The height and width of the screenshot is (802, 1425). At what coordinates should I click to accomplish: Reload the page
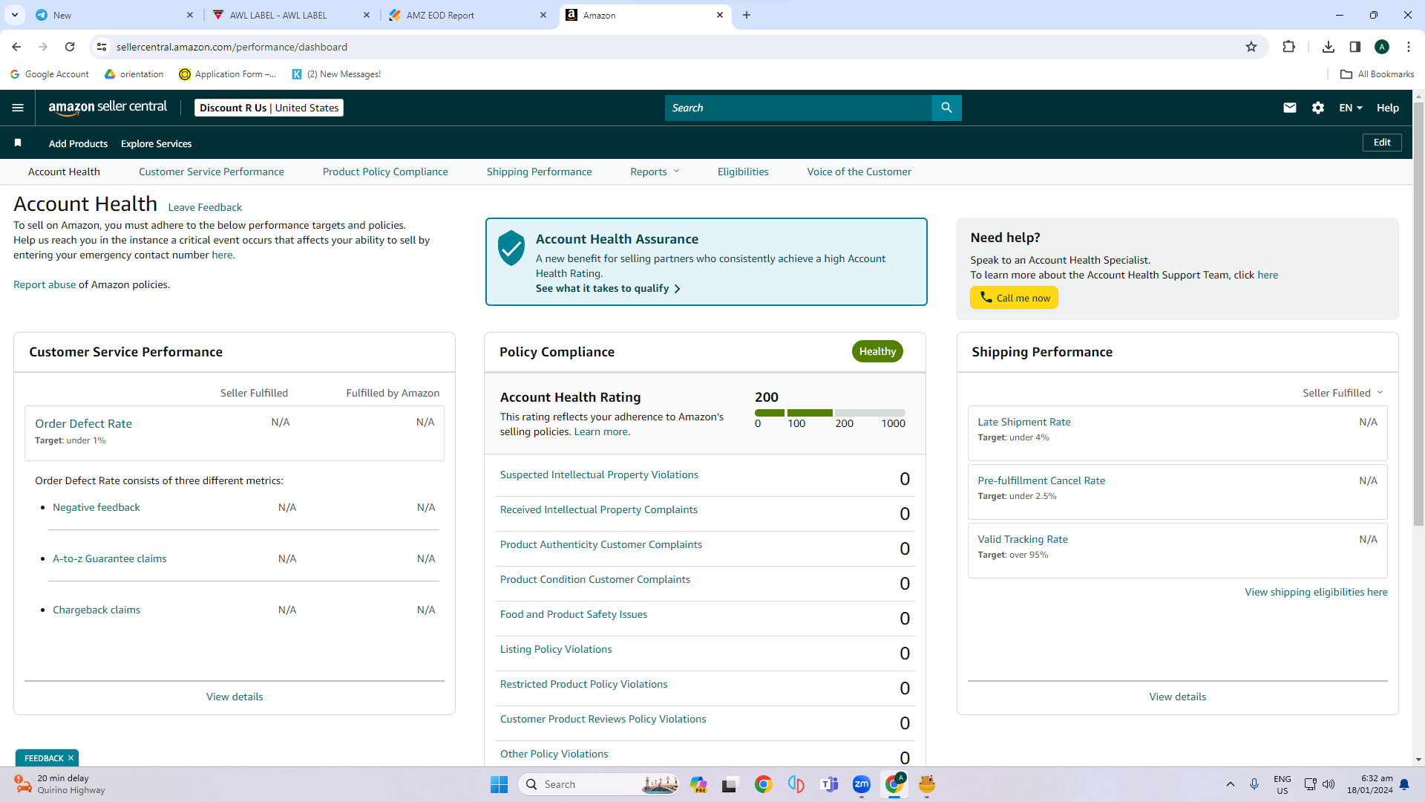click(x=70, y=47)
